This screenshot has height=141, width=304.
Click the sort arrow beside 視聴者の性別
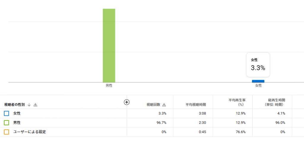pyautogui.click(x=29, y=105)
